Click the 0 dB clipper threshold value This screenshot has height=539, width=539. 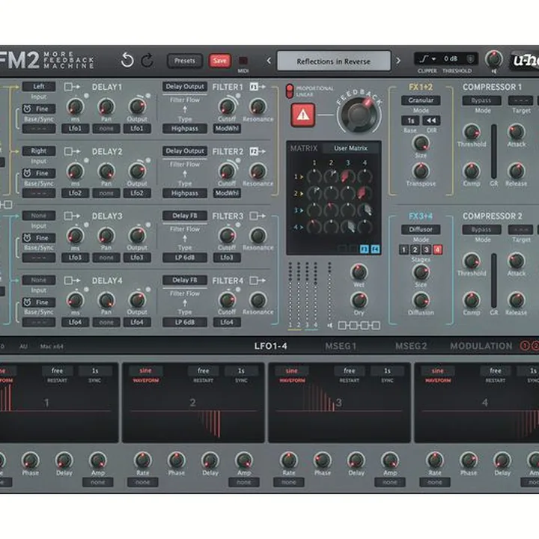coord(451,59)
